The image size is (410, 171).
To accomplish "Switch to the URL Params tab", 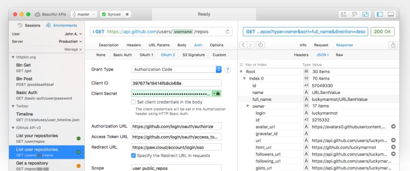I will 159,45.
